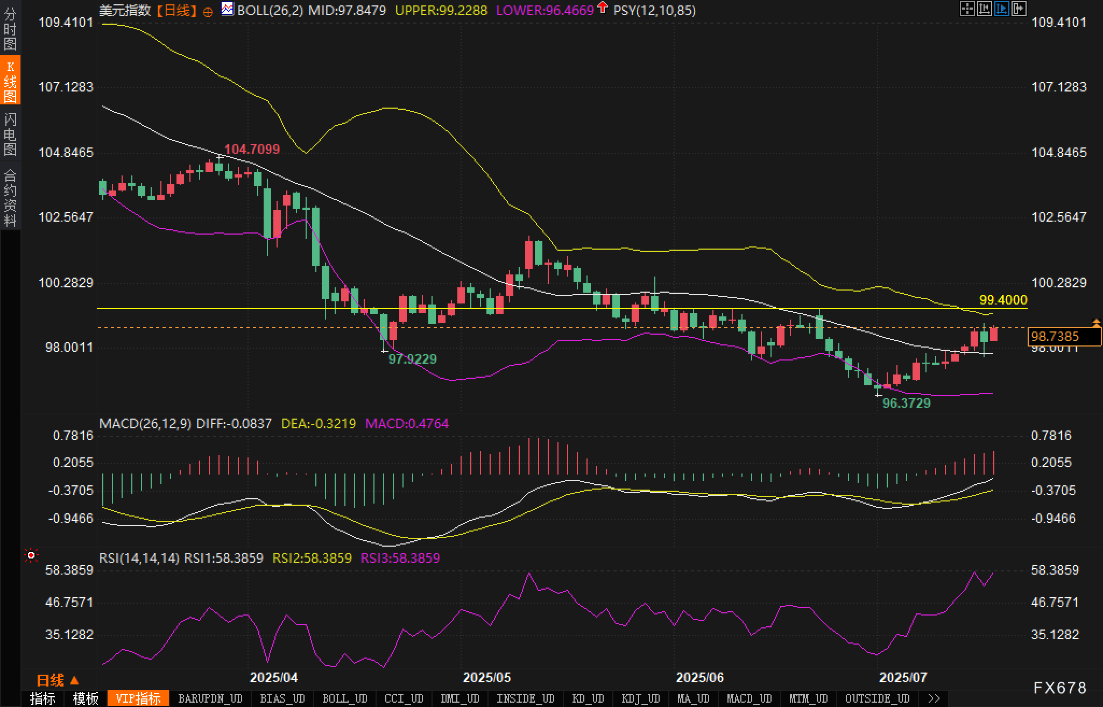Expand more indicators with the >> arrow

[934, 698]
